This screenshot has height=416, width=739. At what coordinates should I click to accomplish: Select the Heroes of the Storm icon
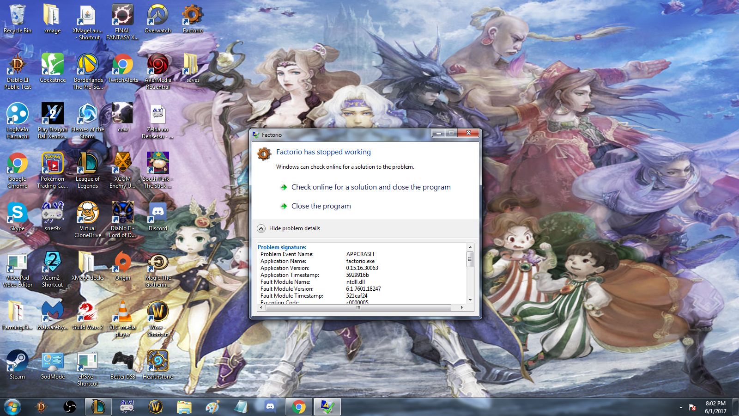tap(88, 121)
